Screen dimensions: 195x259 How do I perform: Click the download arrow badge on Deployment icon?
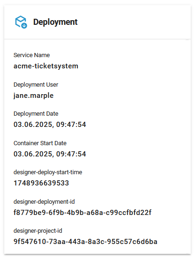[24, 26]
